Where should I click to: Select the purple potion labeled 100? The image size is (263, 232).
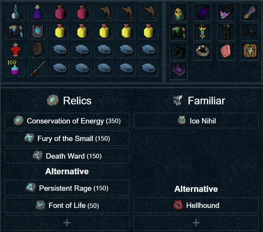click(x=15, y=68)
